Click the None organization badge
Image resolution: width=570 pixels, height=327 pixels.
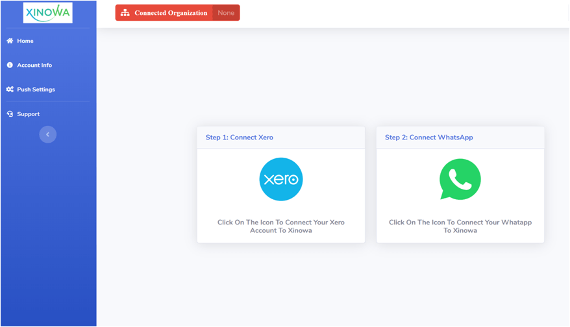click(226, 13)
